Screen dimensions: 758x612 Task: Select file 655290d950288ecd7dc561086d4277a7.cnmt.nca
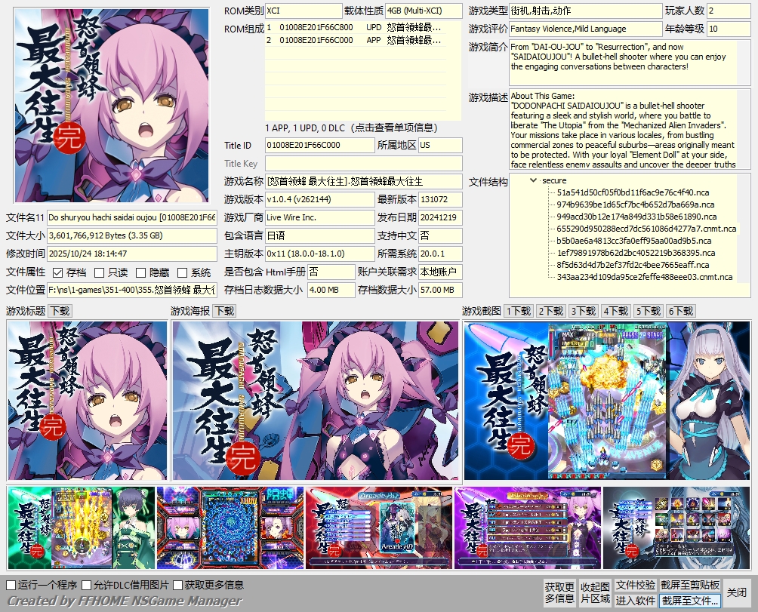646,229
